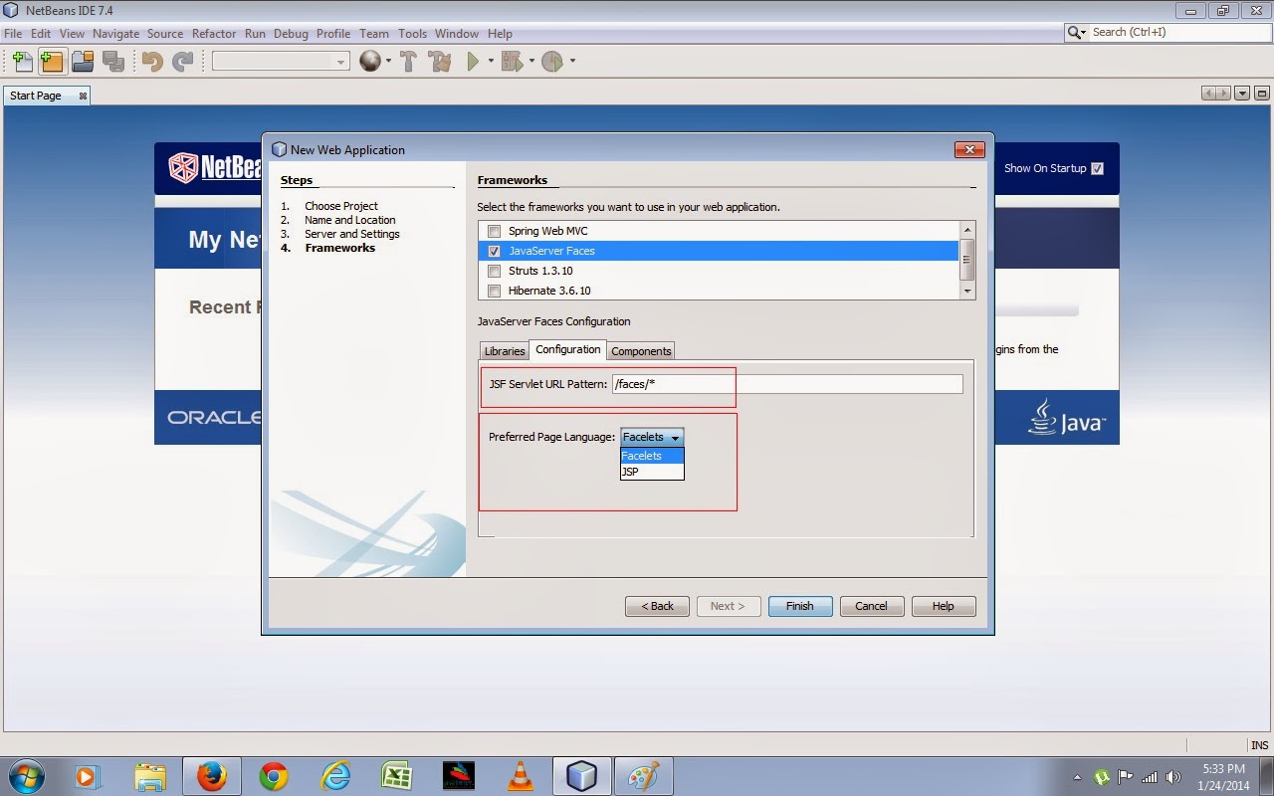Select the Configuration tab
Viewport: 1274px width, 796px height.
568,349
